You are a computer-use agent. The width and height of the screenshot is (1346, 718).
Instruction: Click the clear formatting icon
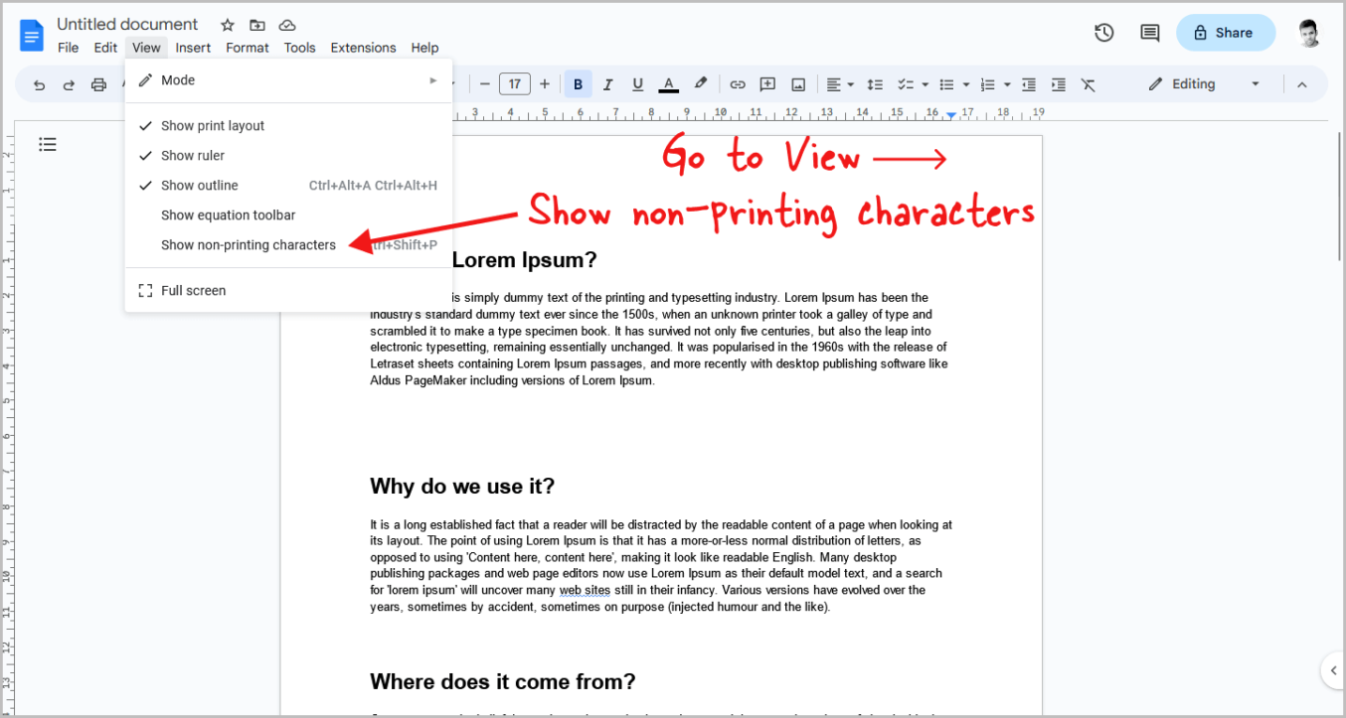[x=1089, y=84]
